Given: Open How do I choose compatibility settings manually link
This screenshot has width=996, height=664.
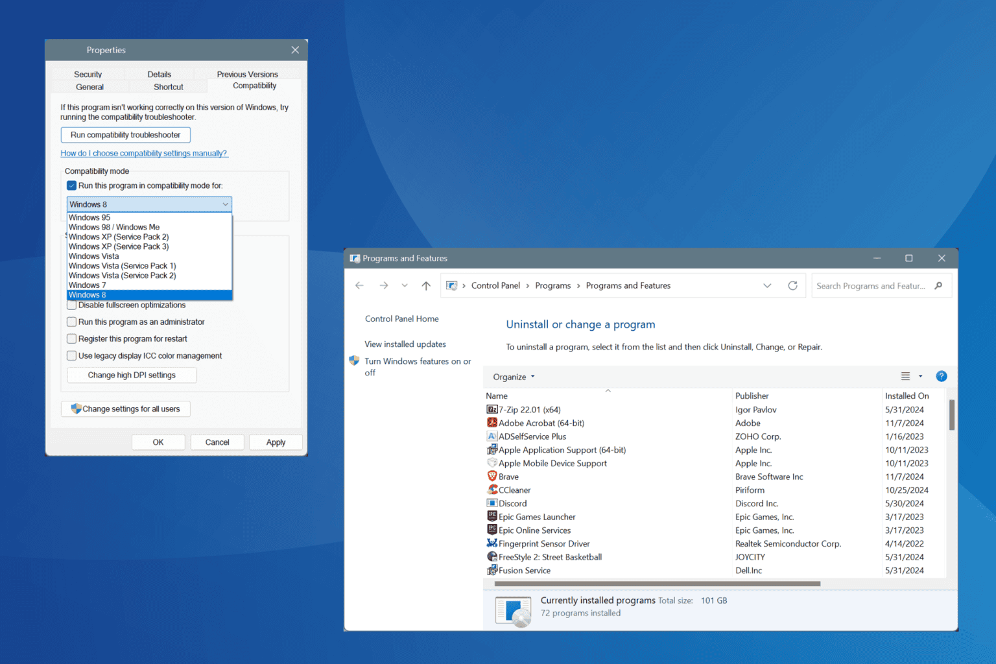Looking at the screenshot, I should pos(144,154).
